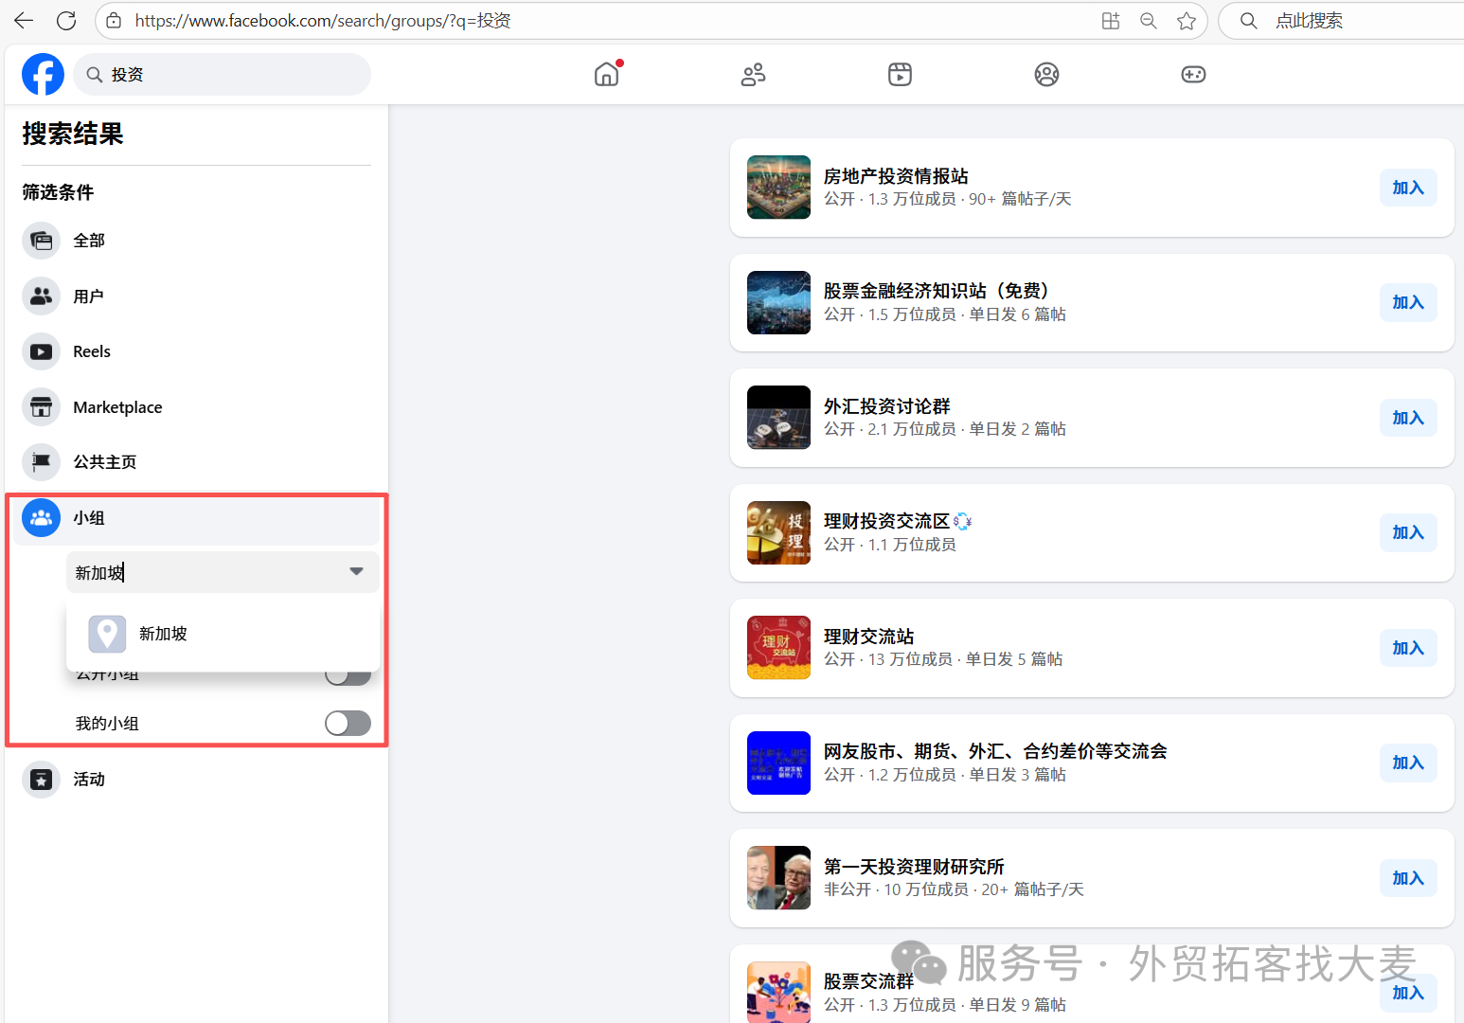Go to Facebook Home icon
The height and width of the screenshot is (1023, 1464).
(x=607, y=74)
